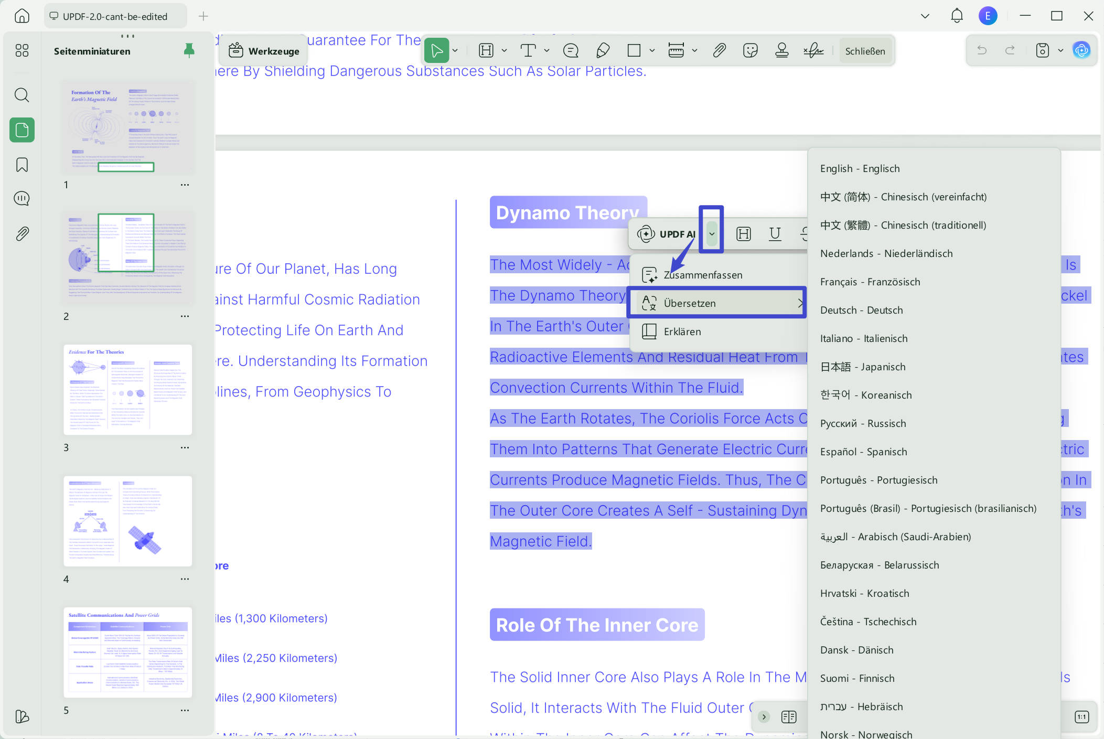Select the cursor selection tool
Screen dimensions: 1104x739
[x=436, y=50]
